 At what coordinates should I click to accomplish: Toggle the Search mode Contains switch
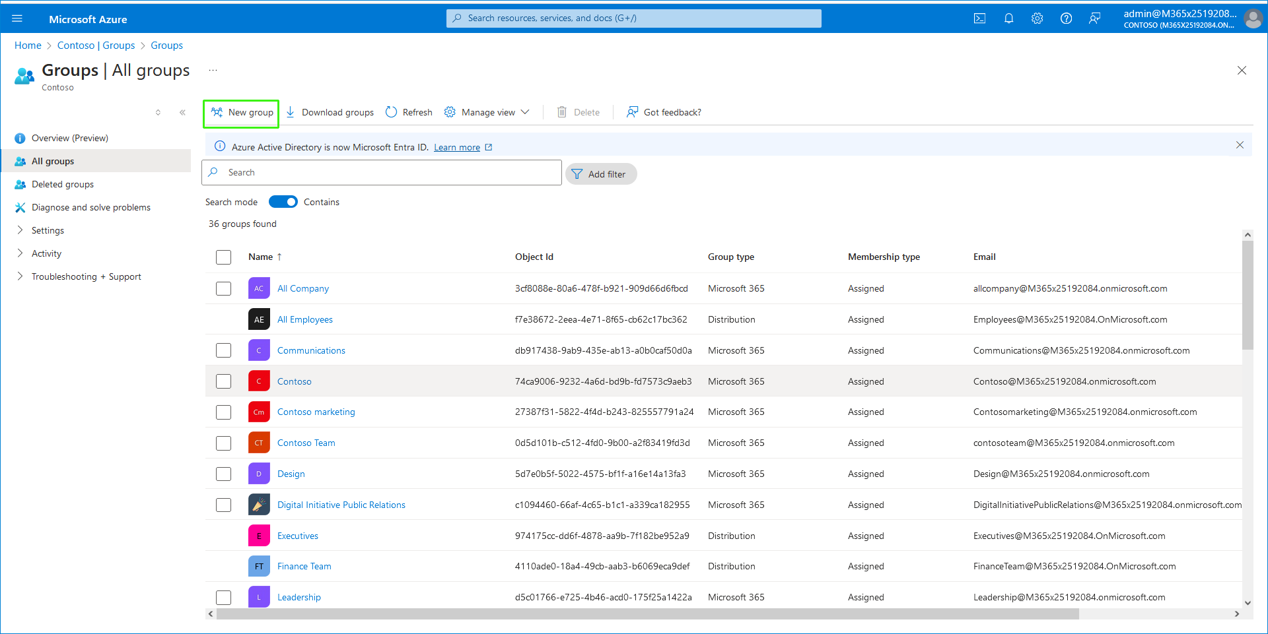tap(283, 202)
